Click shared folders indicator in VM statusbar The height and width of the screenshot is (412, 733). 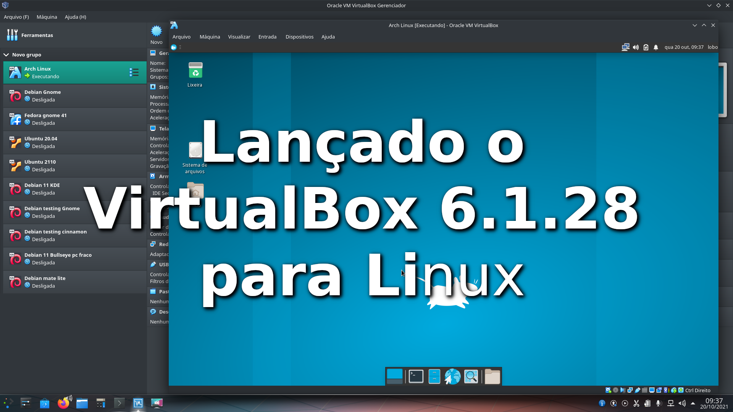(644, 390)
